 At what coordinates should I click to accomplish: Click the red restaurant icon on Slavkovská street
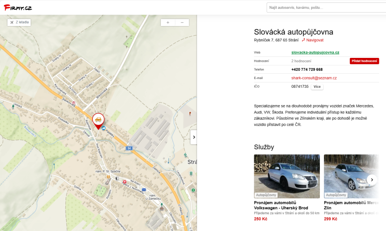coord(74,103)
